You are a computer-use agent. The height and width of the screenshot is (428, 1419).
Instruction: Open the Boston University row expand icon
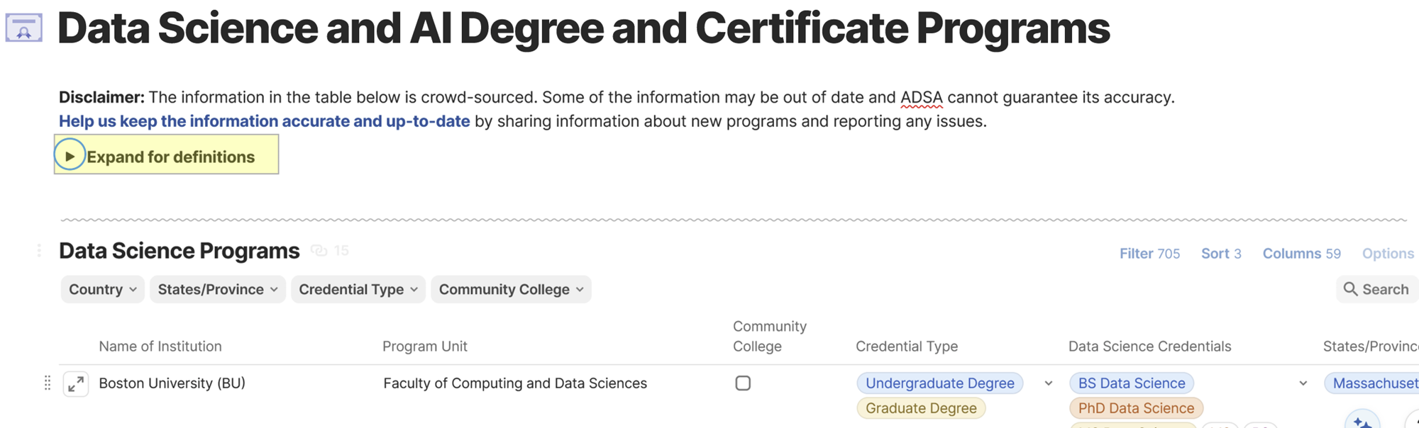76,384
